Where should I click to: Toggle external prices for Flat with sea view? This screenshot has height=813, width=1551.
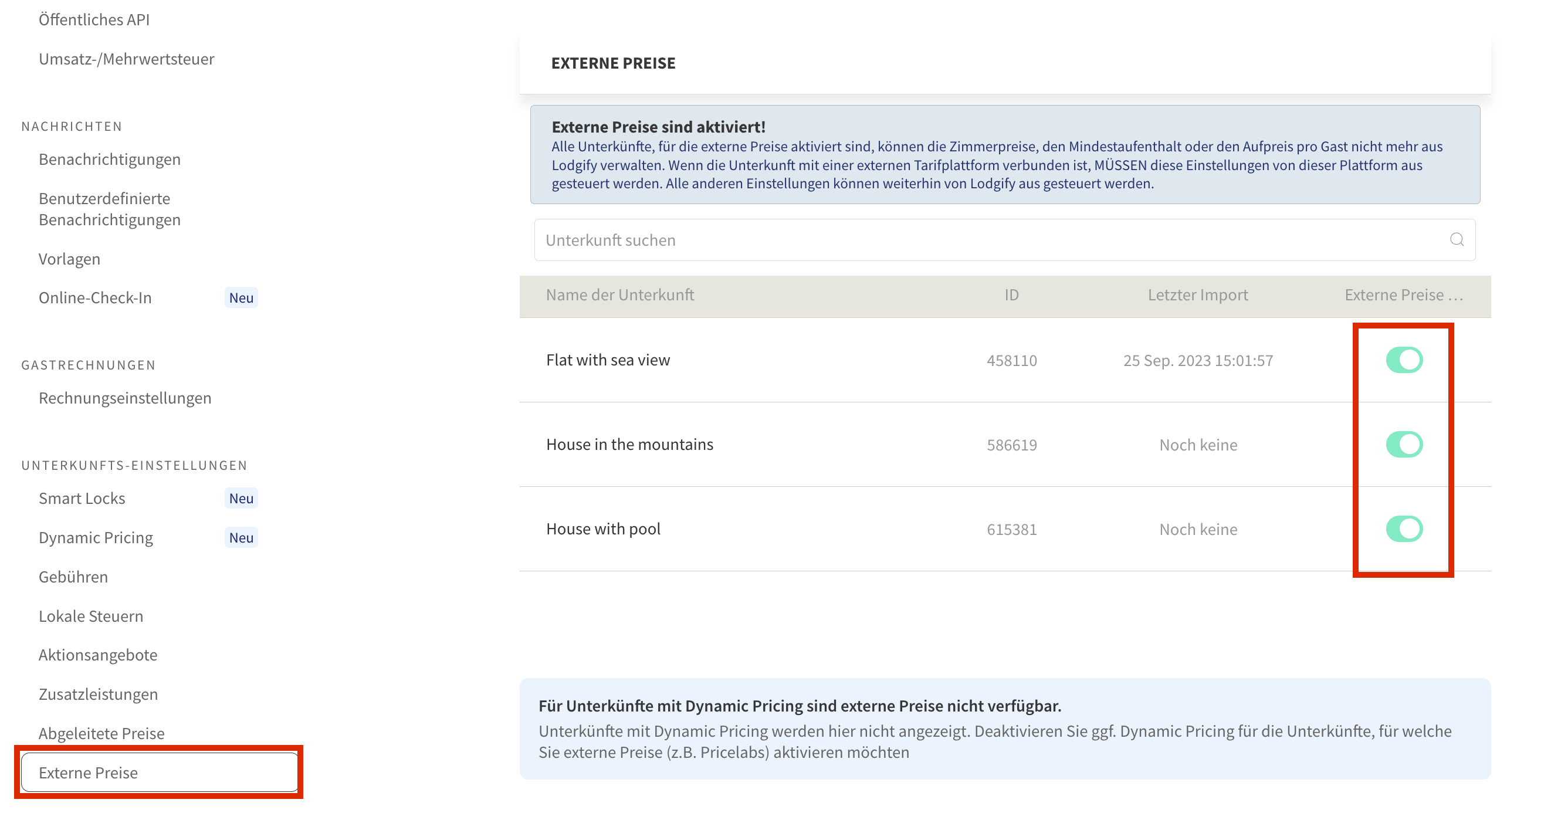click(1404, 360)
